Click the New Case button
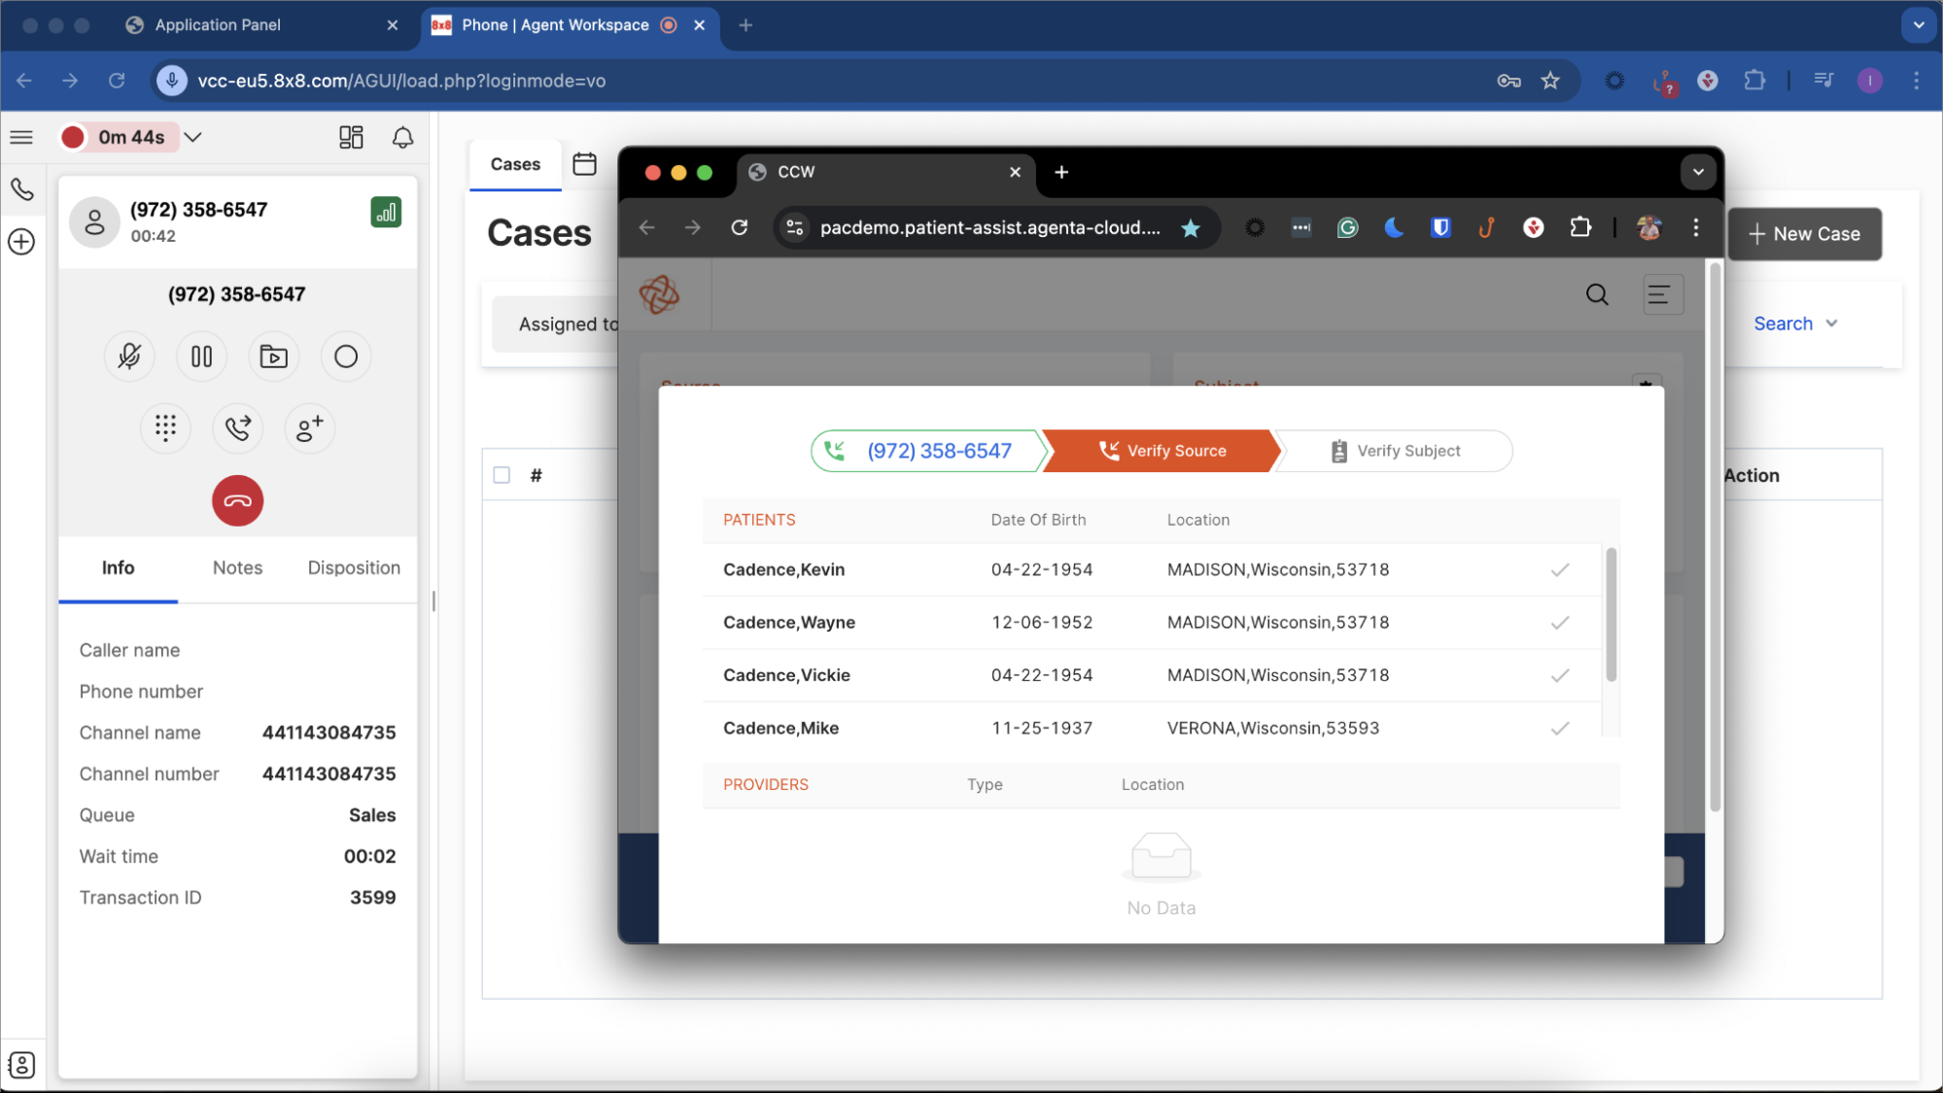 (x=1804, y=234)
